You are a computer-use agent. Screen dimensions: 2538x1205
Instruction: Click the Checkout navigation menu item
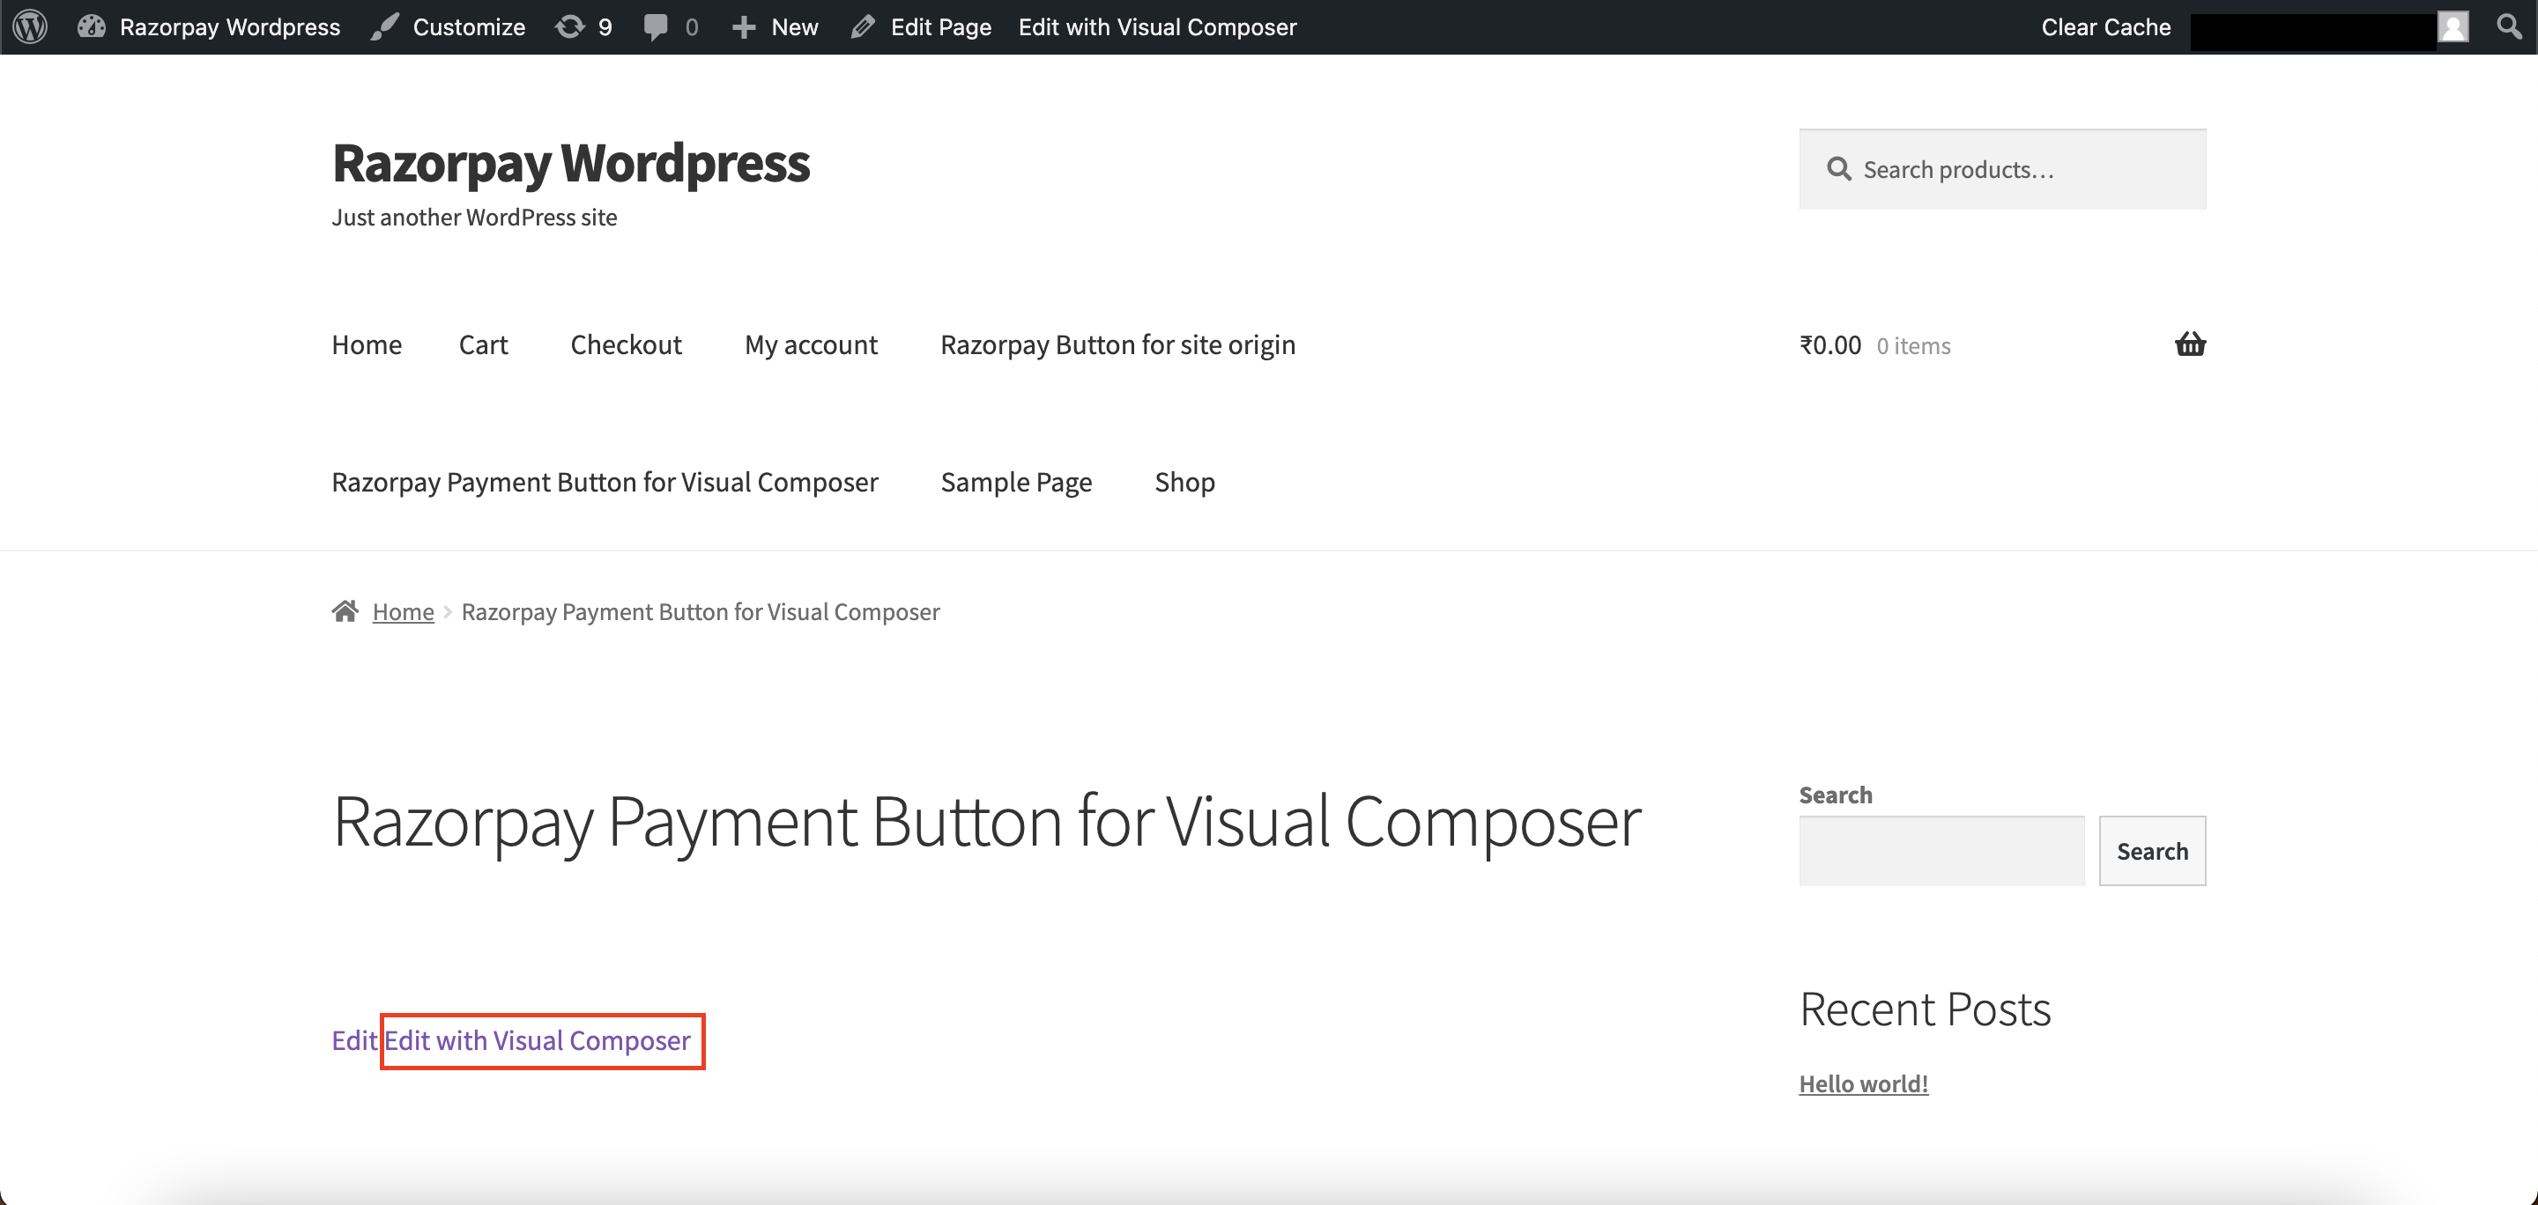point(627,343)
